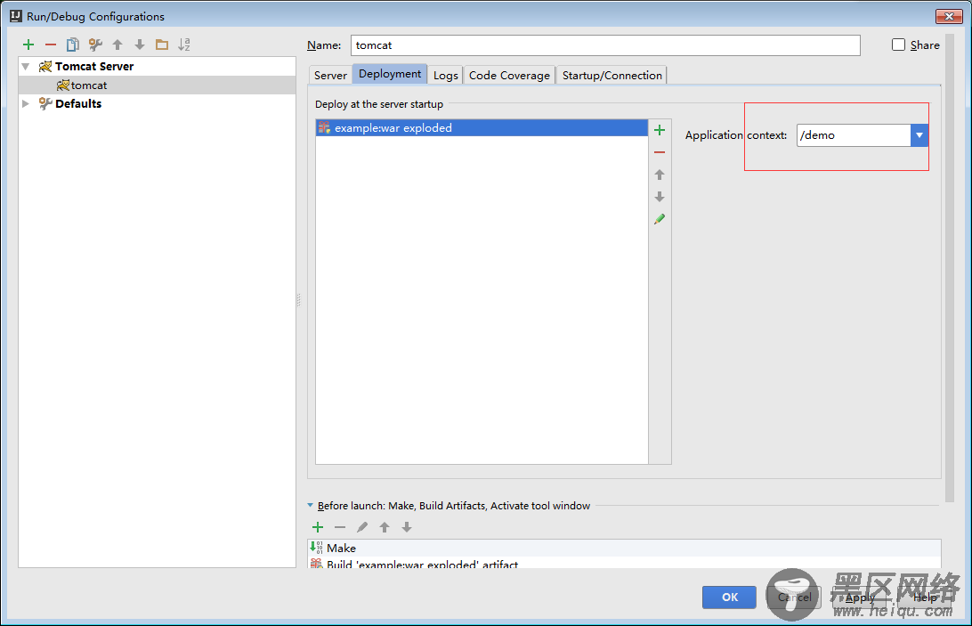
Task: Open the Application context dropdown arrow
Action: click(919, 135)
